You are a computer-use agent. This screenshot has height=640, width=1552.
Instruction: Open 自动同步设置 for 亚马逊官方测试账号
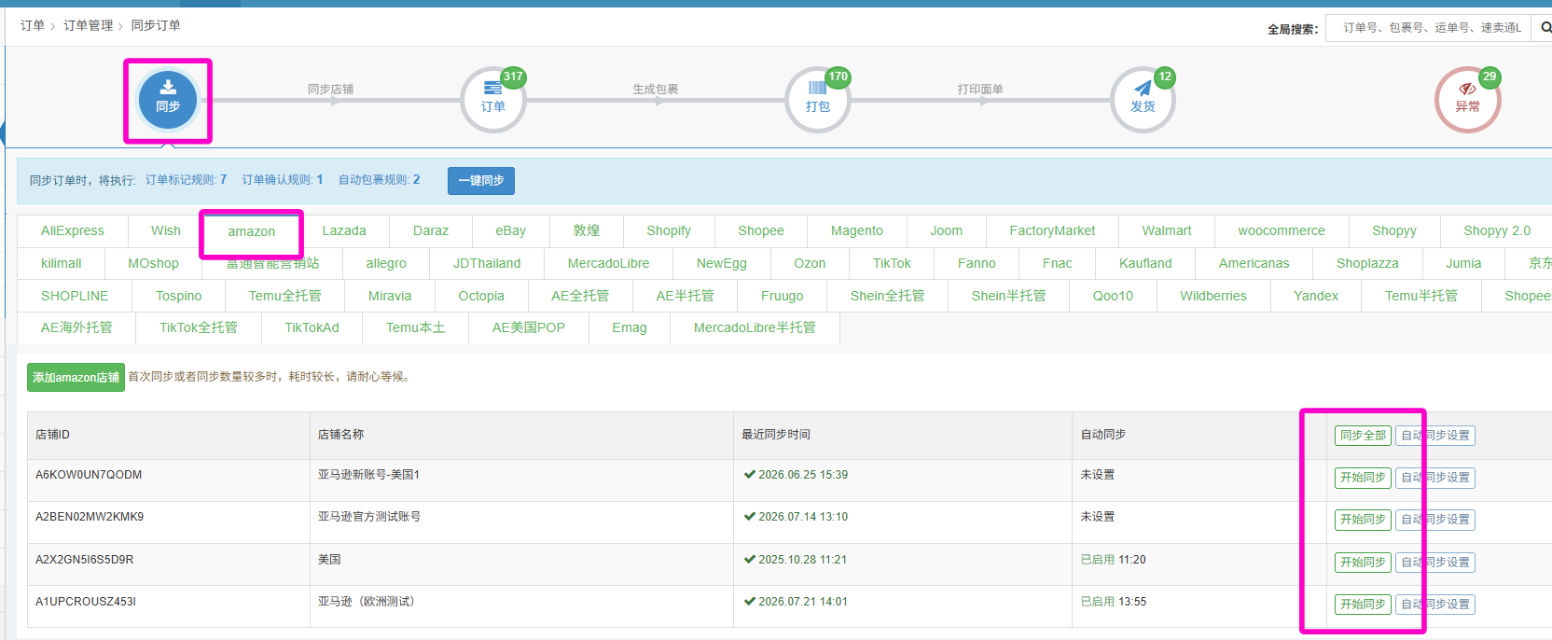point(1435,519)
